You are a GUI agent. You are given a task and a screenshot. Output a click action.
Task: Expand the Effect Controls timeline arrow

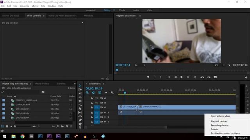pyautogui.click(x=82, y=23)
